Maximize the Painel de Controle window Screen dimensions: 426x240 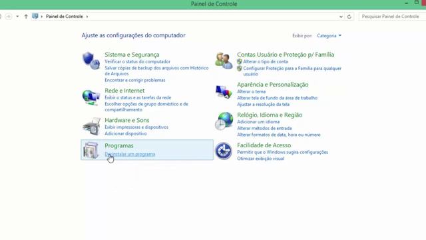(x=417, y=3)
